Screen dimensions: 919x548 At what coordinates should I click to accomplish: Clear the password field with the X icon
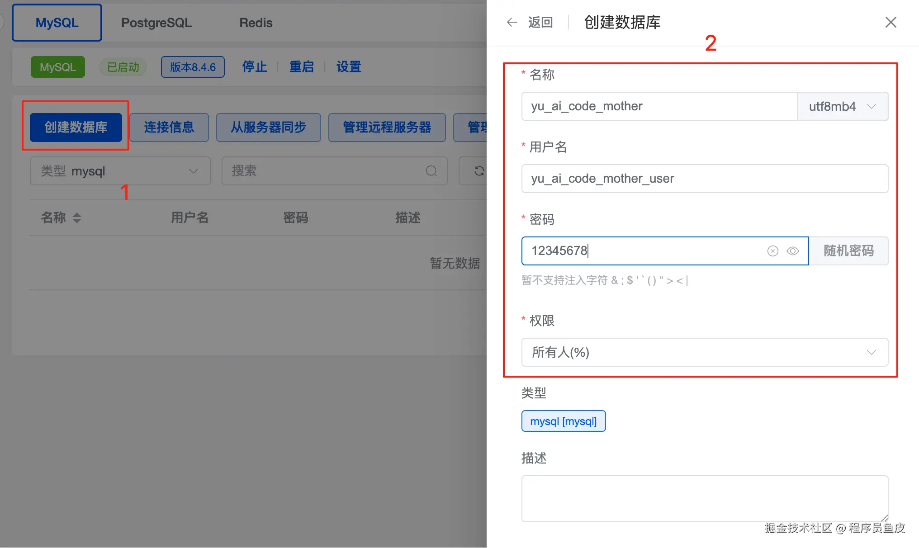coord(772,251)
